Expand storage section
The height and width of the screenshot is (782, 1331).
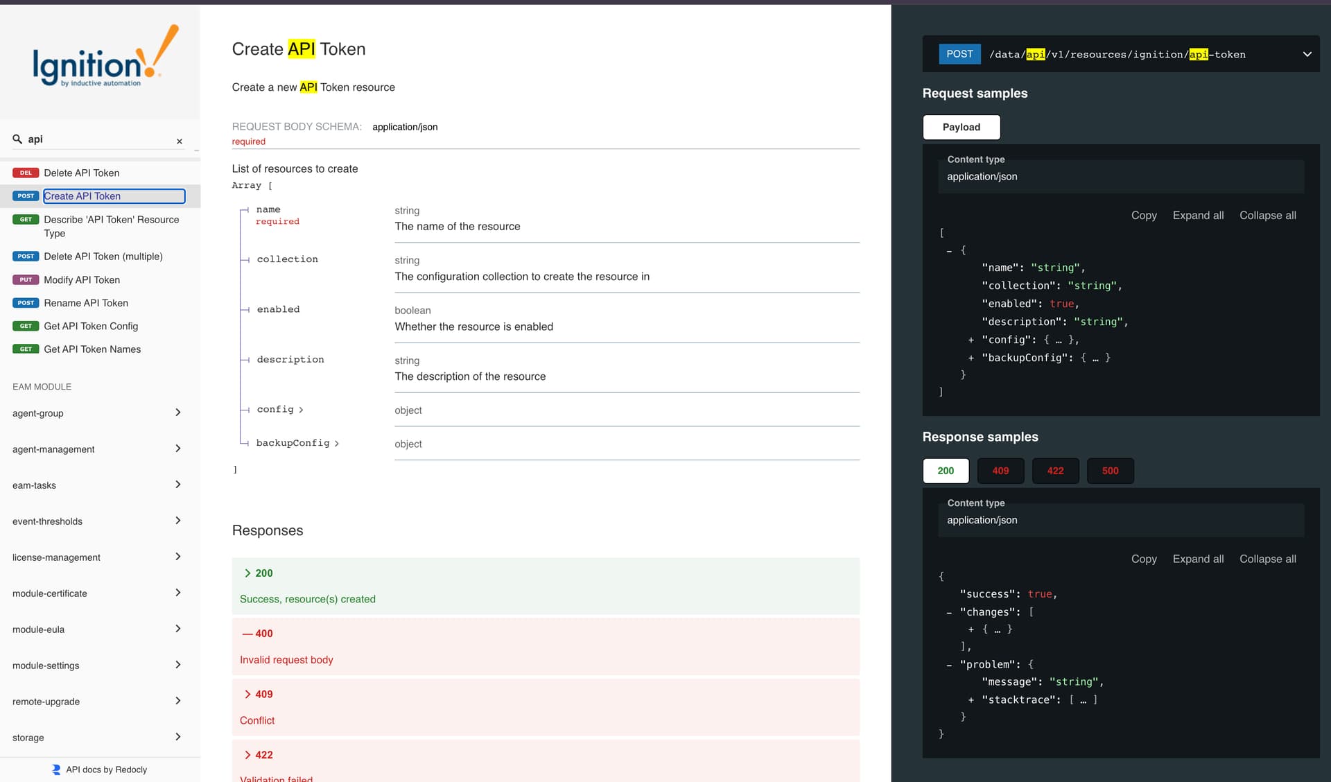click(x=100, y=738)
